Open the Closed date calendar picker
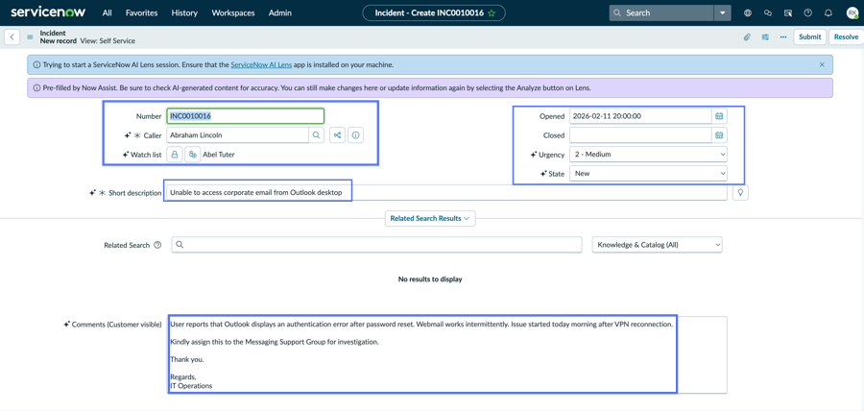The width and height of the screenshot is (864, 411). coord(719,135)
